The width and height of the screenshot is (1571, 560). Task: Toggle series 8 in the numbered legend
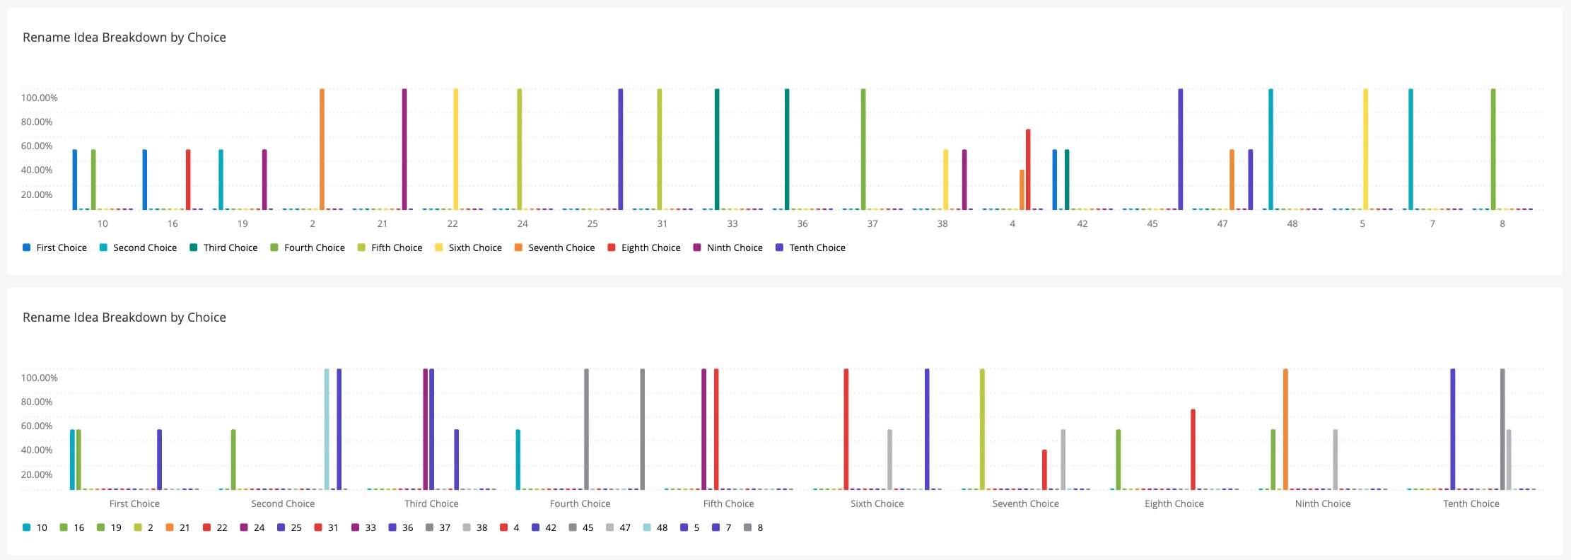pos(754,527)
